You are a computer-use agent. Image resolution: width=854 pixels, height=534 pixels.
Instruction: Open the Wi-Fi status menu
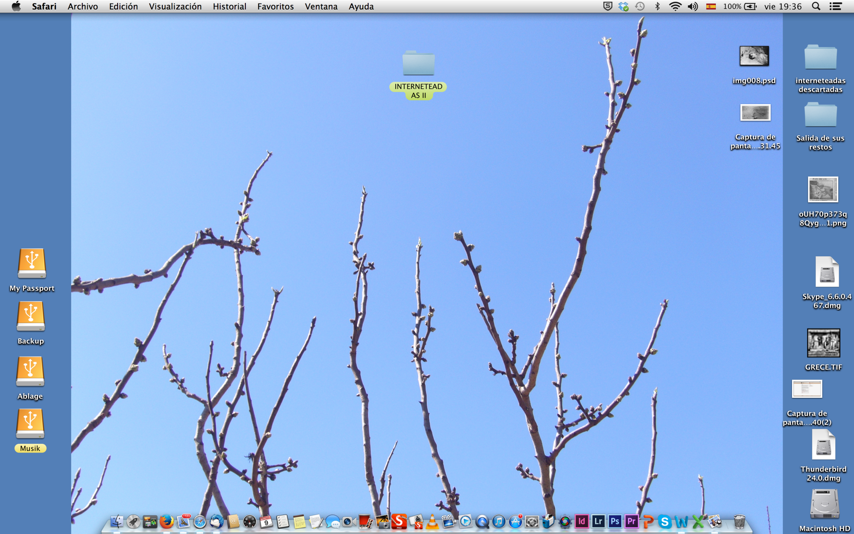(675, 6)
